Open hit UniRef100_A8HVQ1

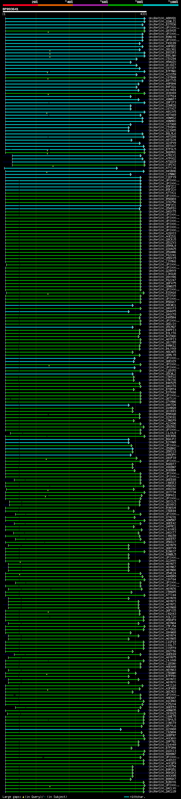click(x=162, y=18)
